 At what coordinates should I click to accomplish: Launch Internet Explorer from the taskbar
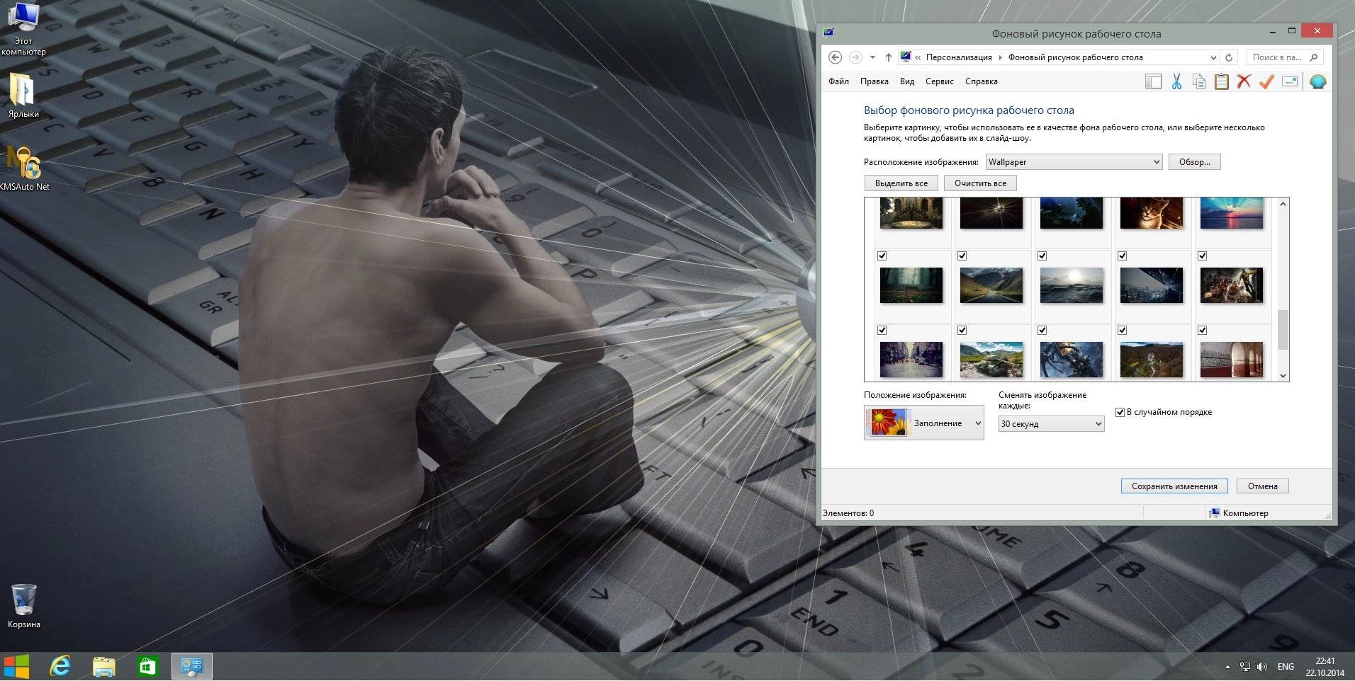point(60,666)
